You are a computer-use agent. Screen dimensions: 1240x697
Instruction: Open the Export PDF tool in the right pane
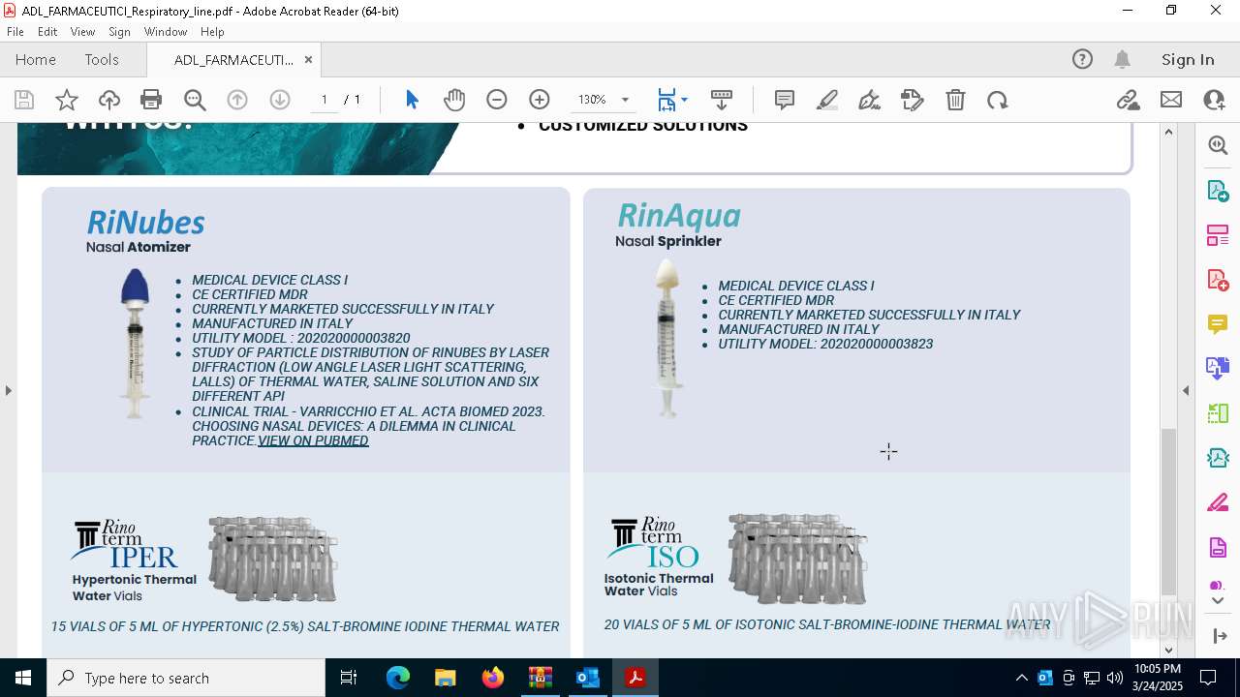tap(1218, 191)
